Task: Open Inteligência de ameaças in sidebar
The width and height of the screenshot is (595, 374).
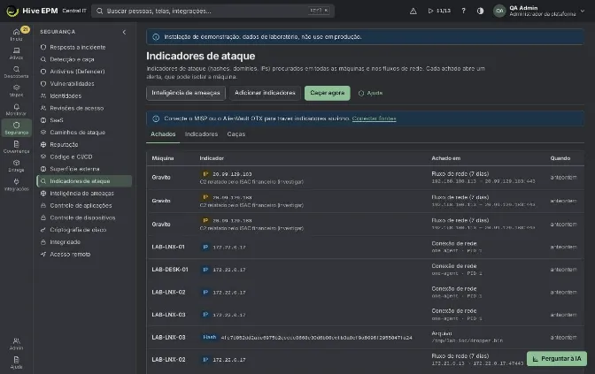Action: click(81, 194)
